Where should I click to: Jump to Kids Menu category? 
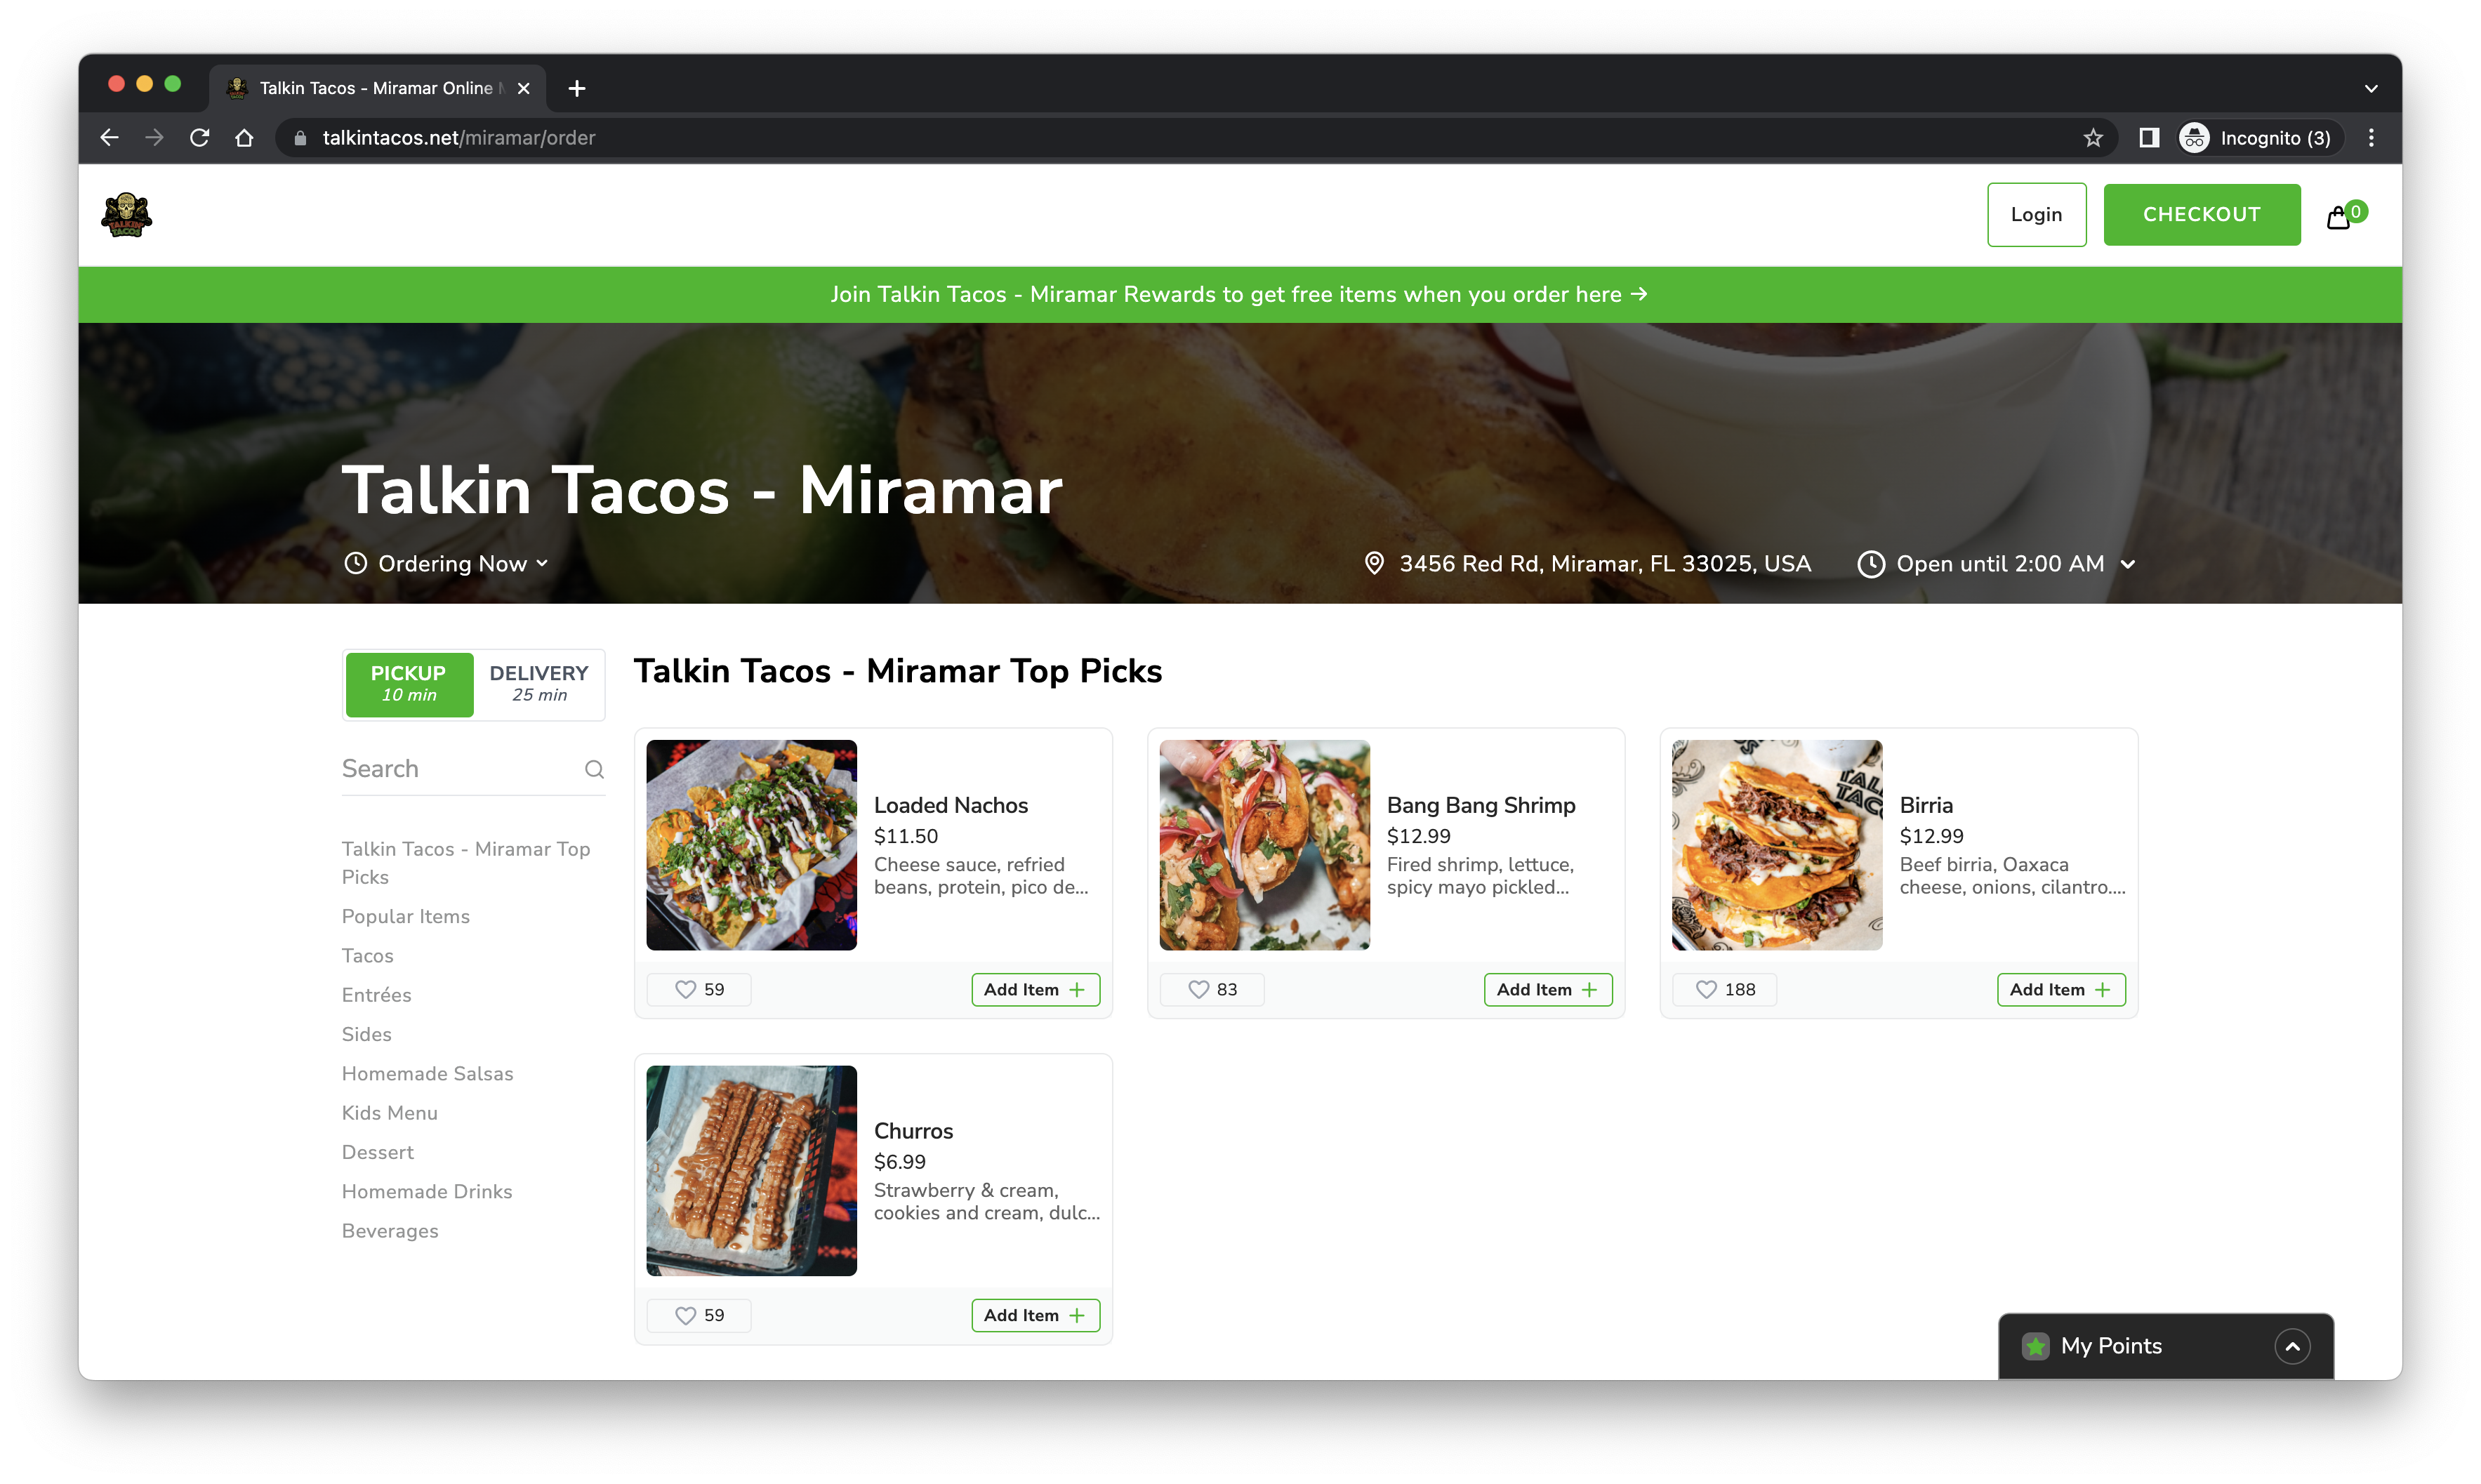click(x=390, y=1112)
